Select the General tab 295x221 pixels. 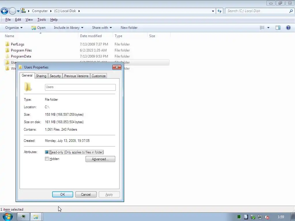pos(27,76)
